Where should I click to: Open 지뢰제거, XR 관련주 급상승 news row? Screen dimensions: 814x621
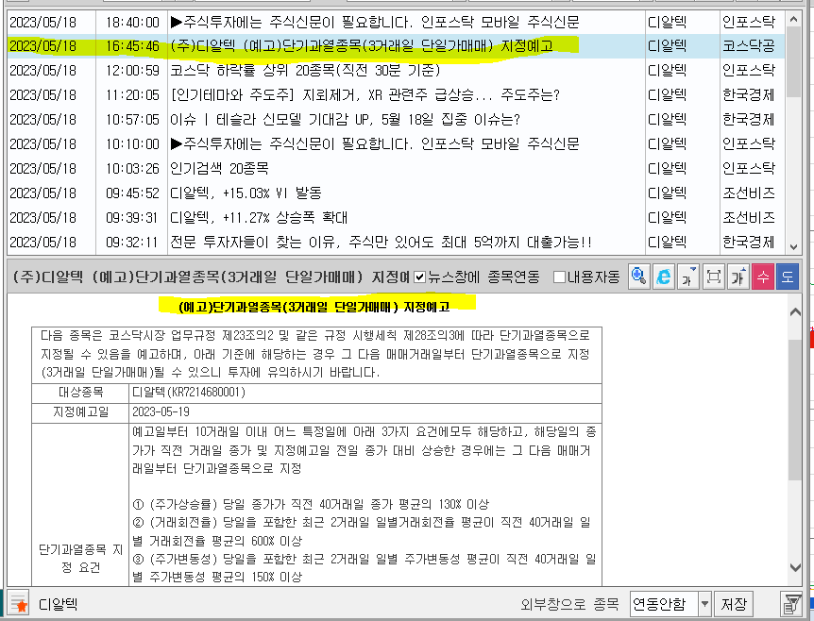(396, 95)
